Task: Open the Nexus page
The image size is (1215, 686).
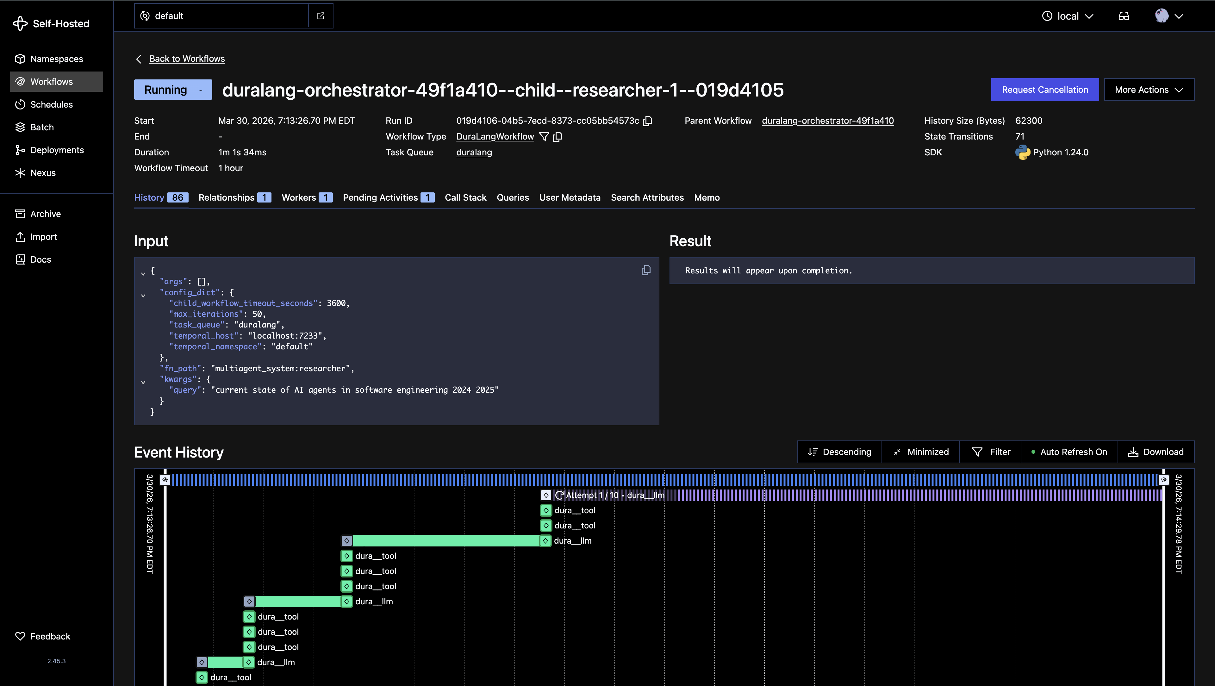Action: click(56, 173)
